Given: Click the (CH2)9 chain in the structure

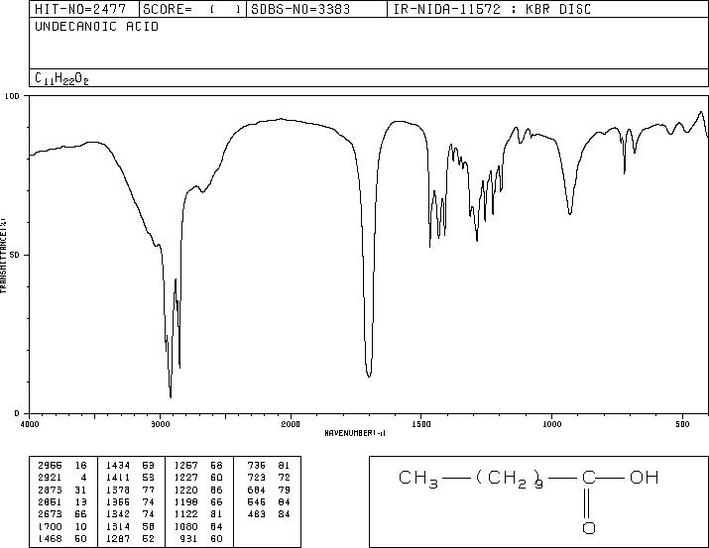Looking at the screenshot, I should [509, 479].
